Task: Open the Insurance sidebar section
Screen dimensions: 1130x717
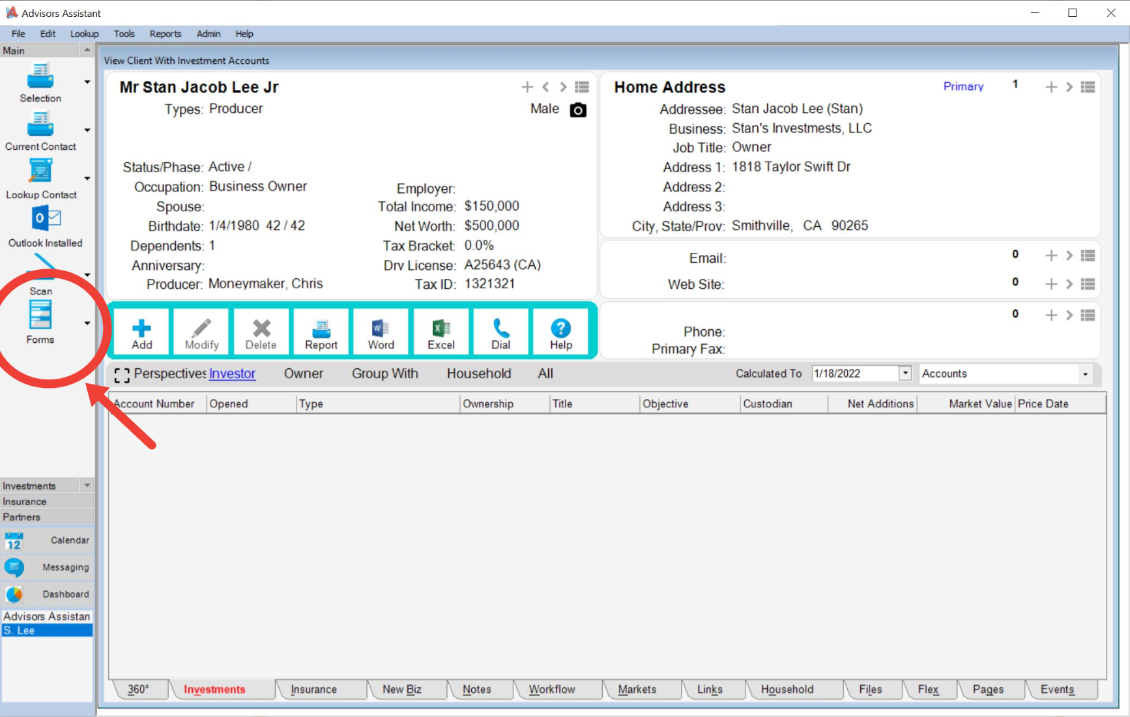Action: point(47,501)
